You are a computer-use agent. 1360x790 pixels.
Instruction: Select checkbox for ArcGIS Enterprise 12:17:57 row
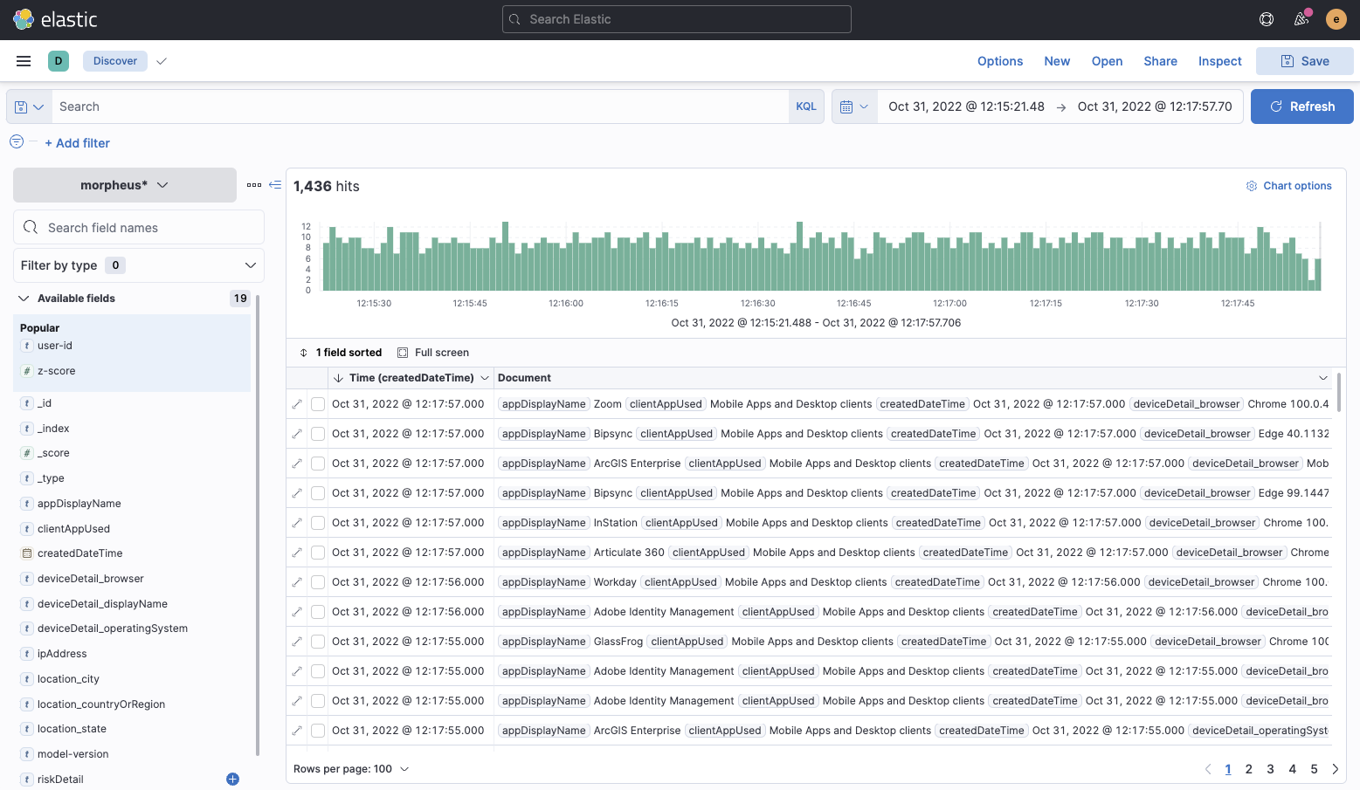pyautogui.click(x=318, y=464)
